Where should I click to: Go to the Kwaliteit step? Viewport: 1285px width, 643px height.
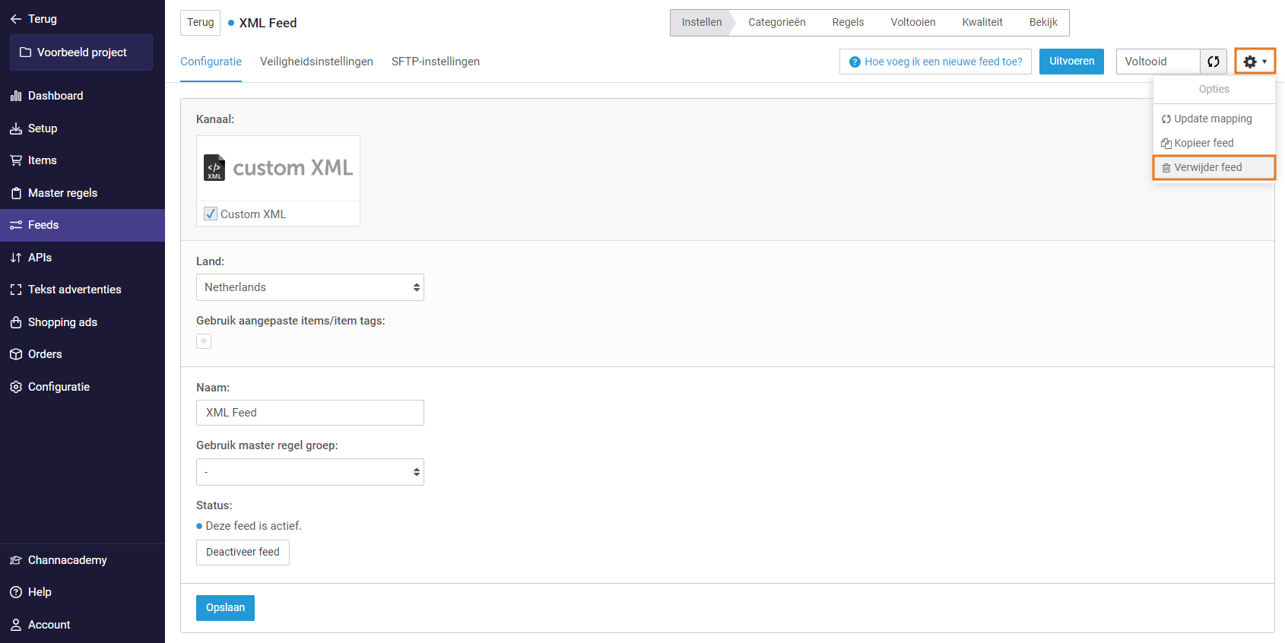coord(982,23)
